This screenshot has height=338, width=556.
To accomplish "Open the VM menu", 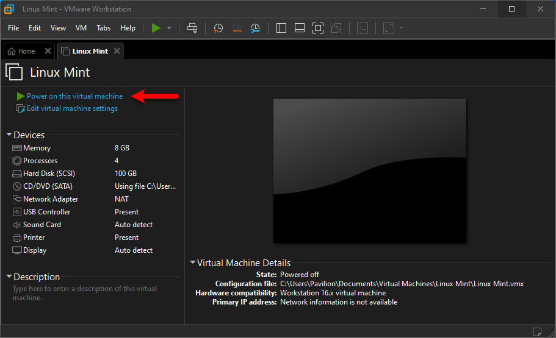I will click(x=81, y=28).
